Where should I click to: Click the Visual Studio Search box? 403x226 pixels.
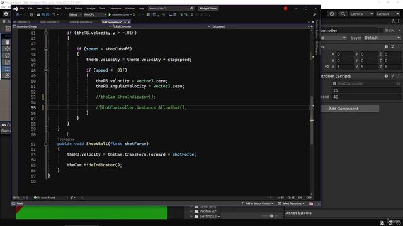click(x=171, y=8)
